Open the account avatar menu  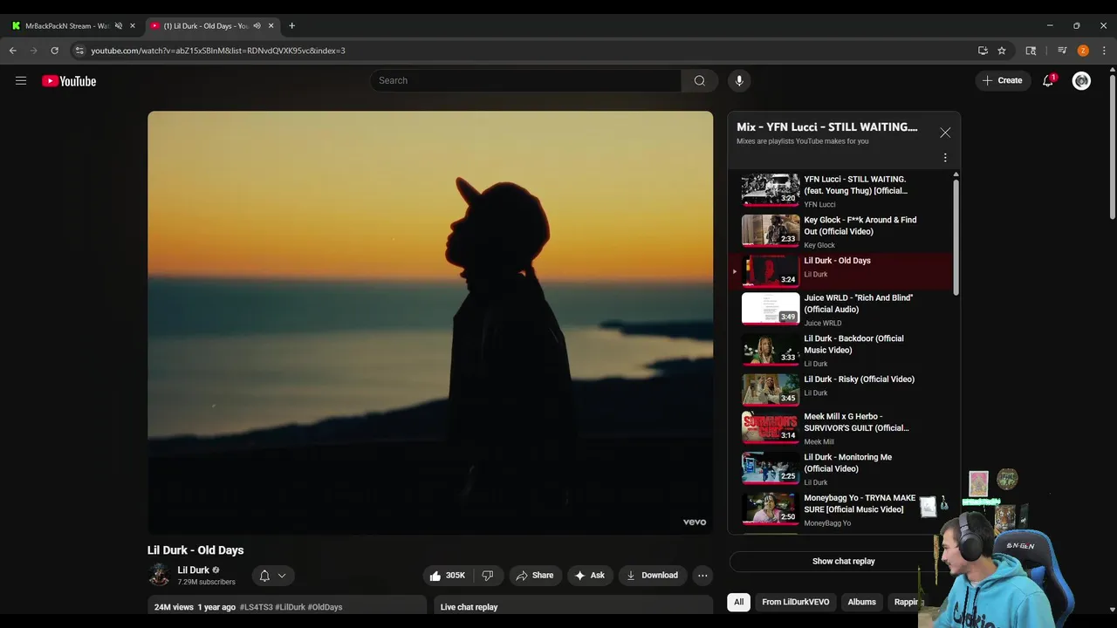coord(1081,80)
